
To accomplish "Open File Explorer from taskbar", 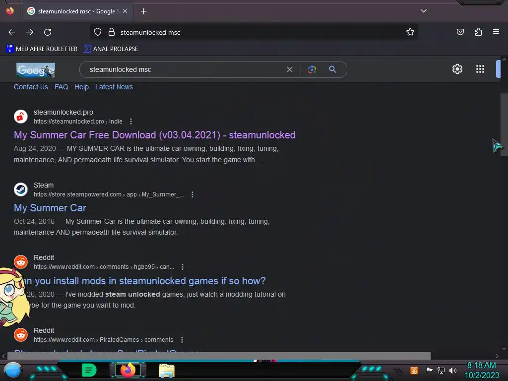I will (x=167, y=371).
